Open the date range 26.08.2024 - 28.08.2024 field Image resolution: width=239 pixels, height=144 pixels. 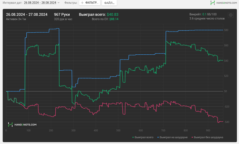click(x=40, y=3)
